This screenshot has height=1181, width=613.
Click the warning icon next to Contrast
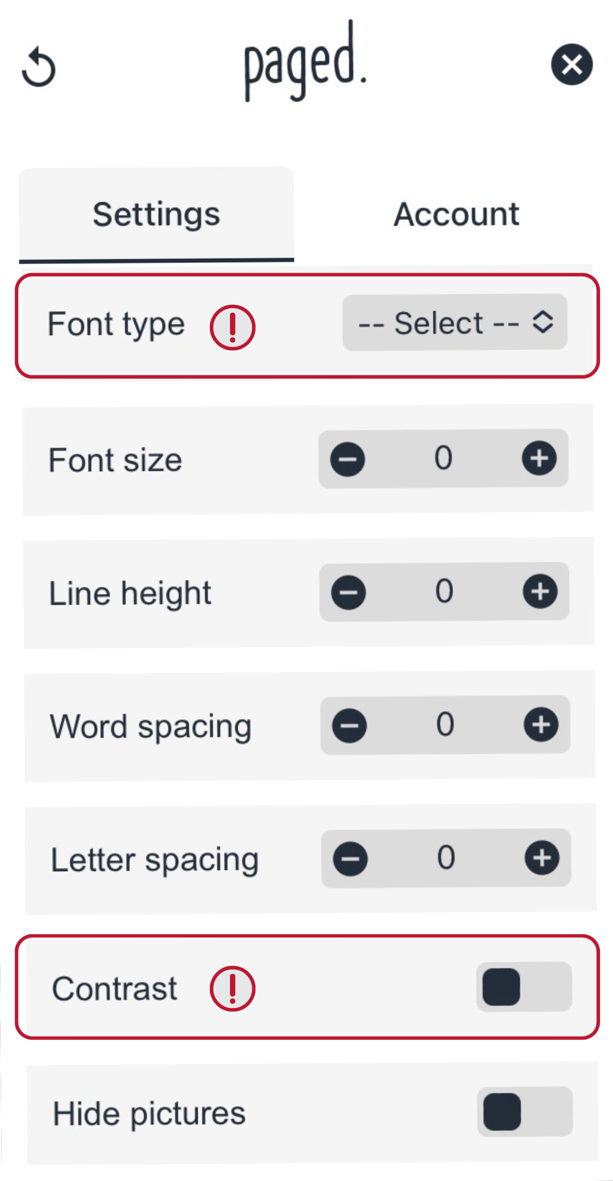[233, 988]
